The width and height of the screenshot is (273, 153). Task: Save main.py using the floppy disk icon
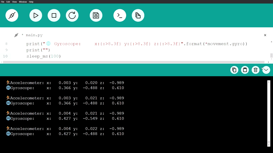point(96,15)
